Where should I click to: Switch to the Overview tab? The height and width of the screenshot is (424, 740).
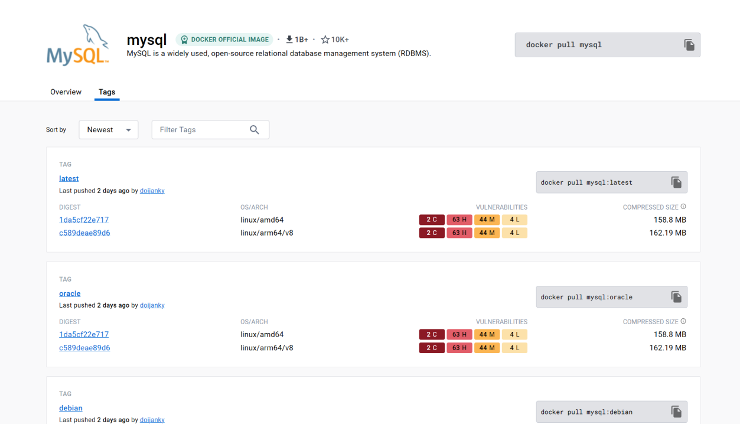click(x=66, y=92)
